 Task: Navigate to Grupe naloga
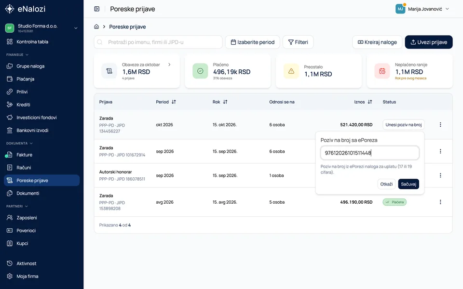click(x=41, y=66)
